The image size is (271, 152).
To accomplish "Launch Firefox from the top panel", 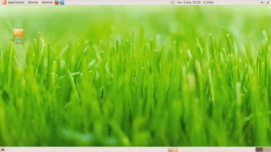I will (57, 3).
